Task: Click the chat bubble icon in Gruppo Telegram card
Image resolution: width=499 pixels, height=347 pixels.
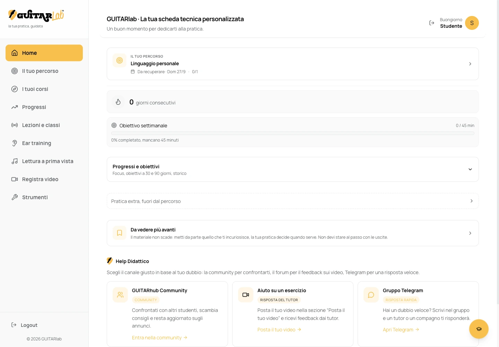Action: (x=371, y=295)
